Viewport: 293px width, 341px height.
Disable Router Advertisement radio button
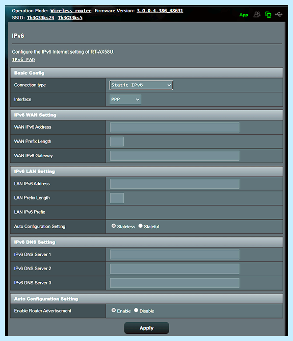(x=136, y=310)
